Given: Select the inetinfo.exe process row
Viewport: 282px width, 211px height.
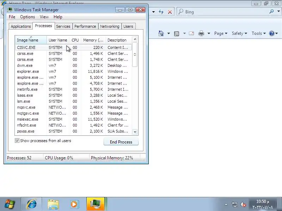Looking at the screenshot, I should (73, 89).
